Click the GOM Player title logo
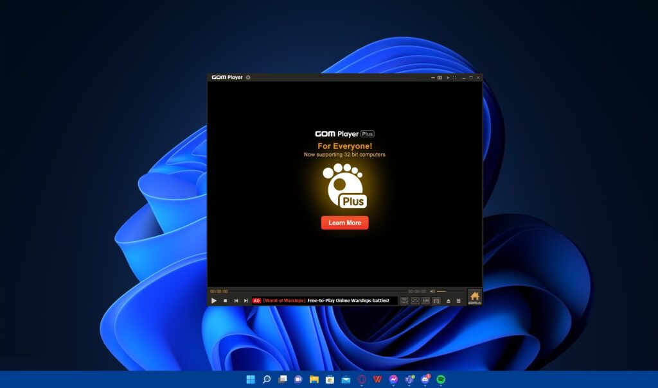 point(227,78)
